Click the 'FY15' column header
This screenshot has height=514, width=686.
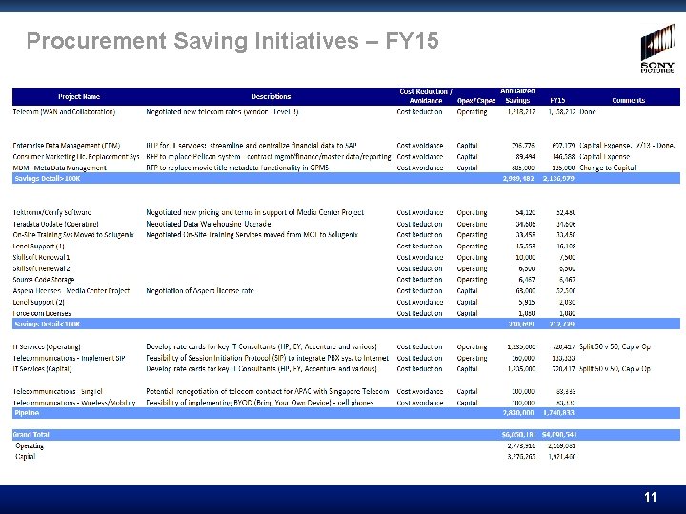(x=557, y=101)
